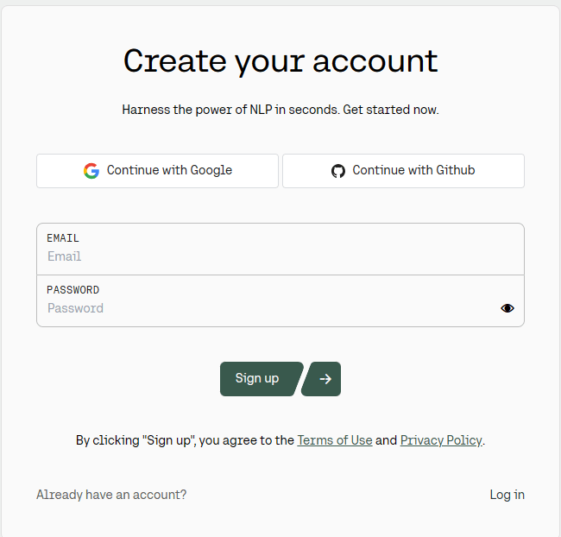Click the Google logo icon
The image size is (561, 537).
coord(91,171)
